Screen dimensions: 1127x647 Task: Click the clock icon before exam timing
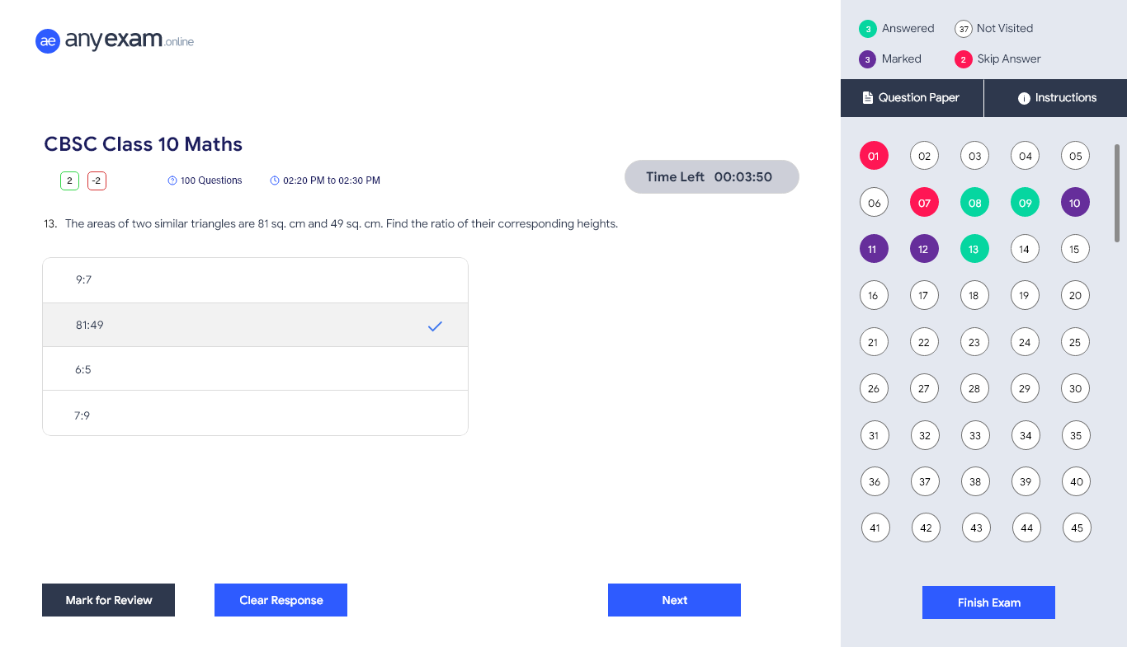[274, 180]
